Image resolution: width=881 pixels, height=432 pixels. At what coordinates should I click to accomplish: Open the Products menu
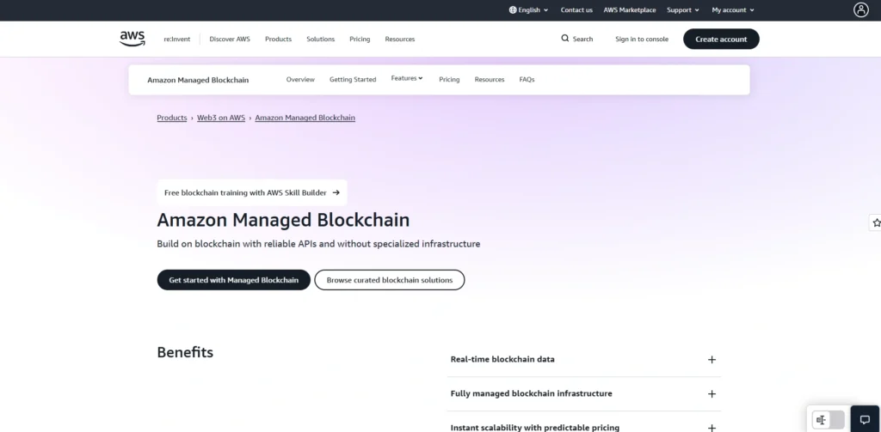tap(278, 40)
